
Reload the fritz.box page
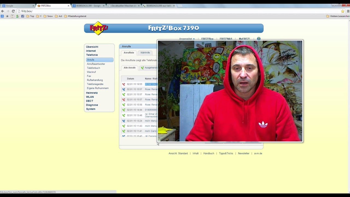13,11
